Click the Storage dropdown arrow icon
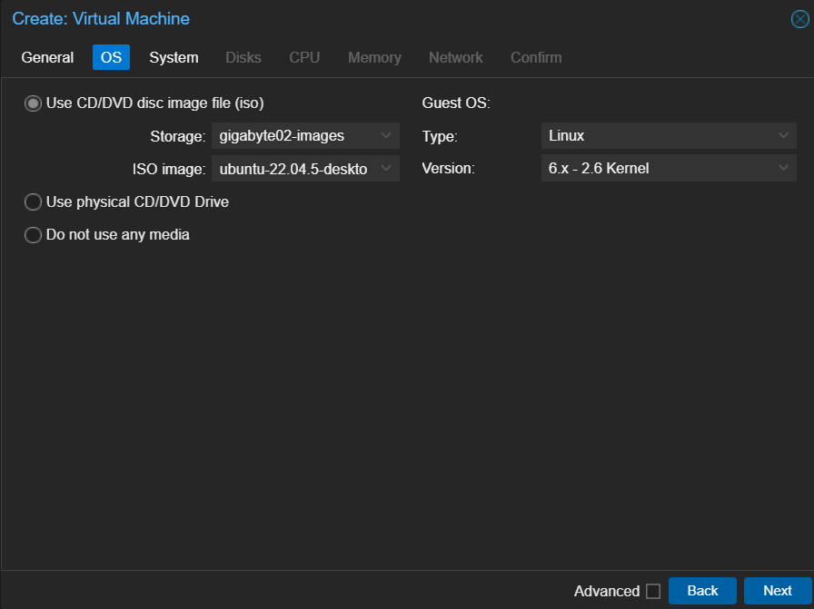 387,136
